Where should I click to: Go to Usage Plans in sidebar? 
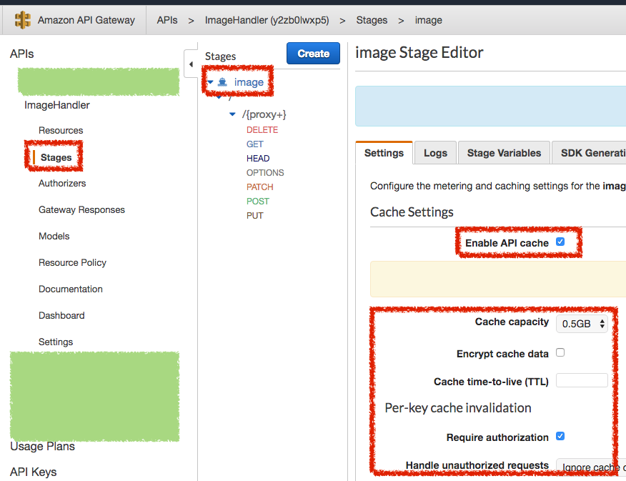tap(42, 447)
